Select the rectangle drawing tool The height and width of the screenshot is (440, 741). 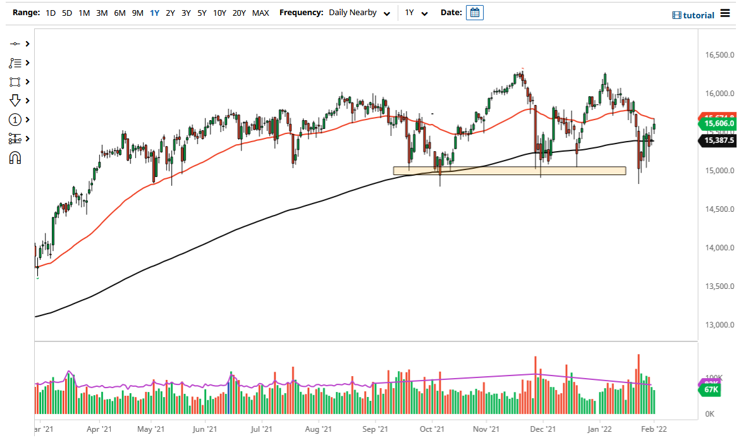(x=15, y=82)
